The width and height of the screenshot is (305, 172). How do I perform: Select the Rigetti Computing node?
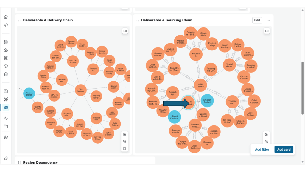point(174,117)
